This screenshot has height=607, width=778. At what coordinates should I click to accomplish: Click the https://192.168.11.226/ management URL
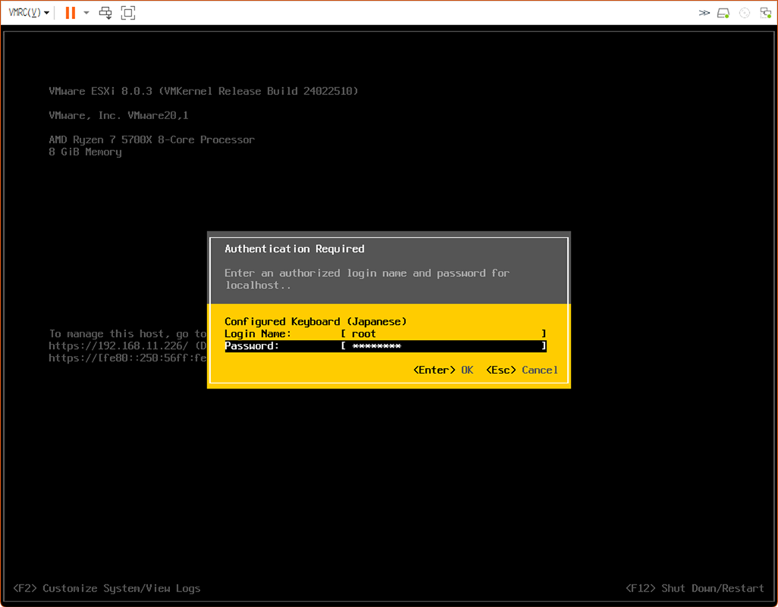[x=118, y=346]
